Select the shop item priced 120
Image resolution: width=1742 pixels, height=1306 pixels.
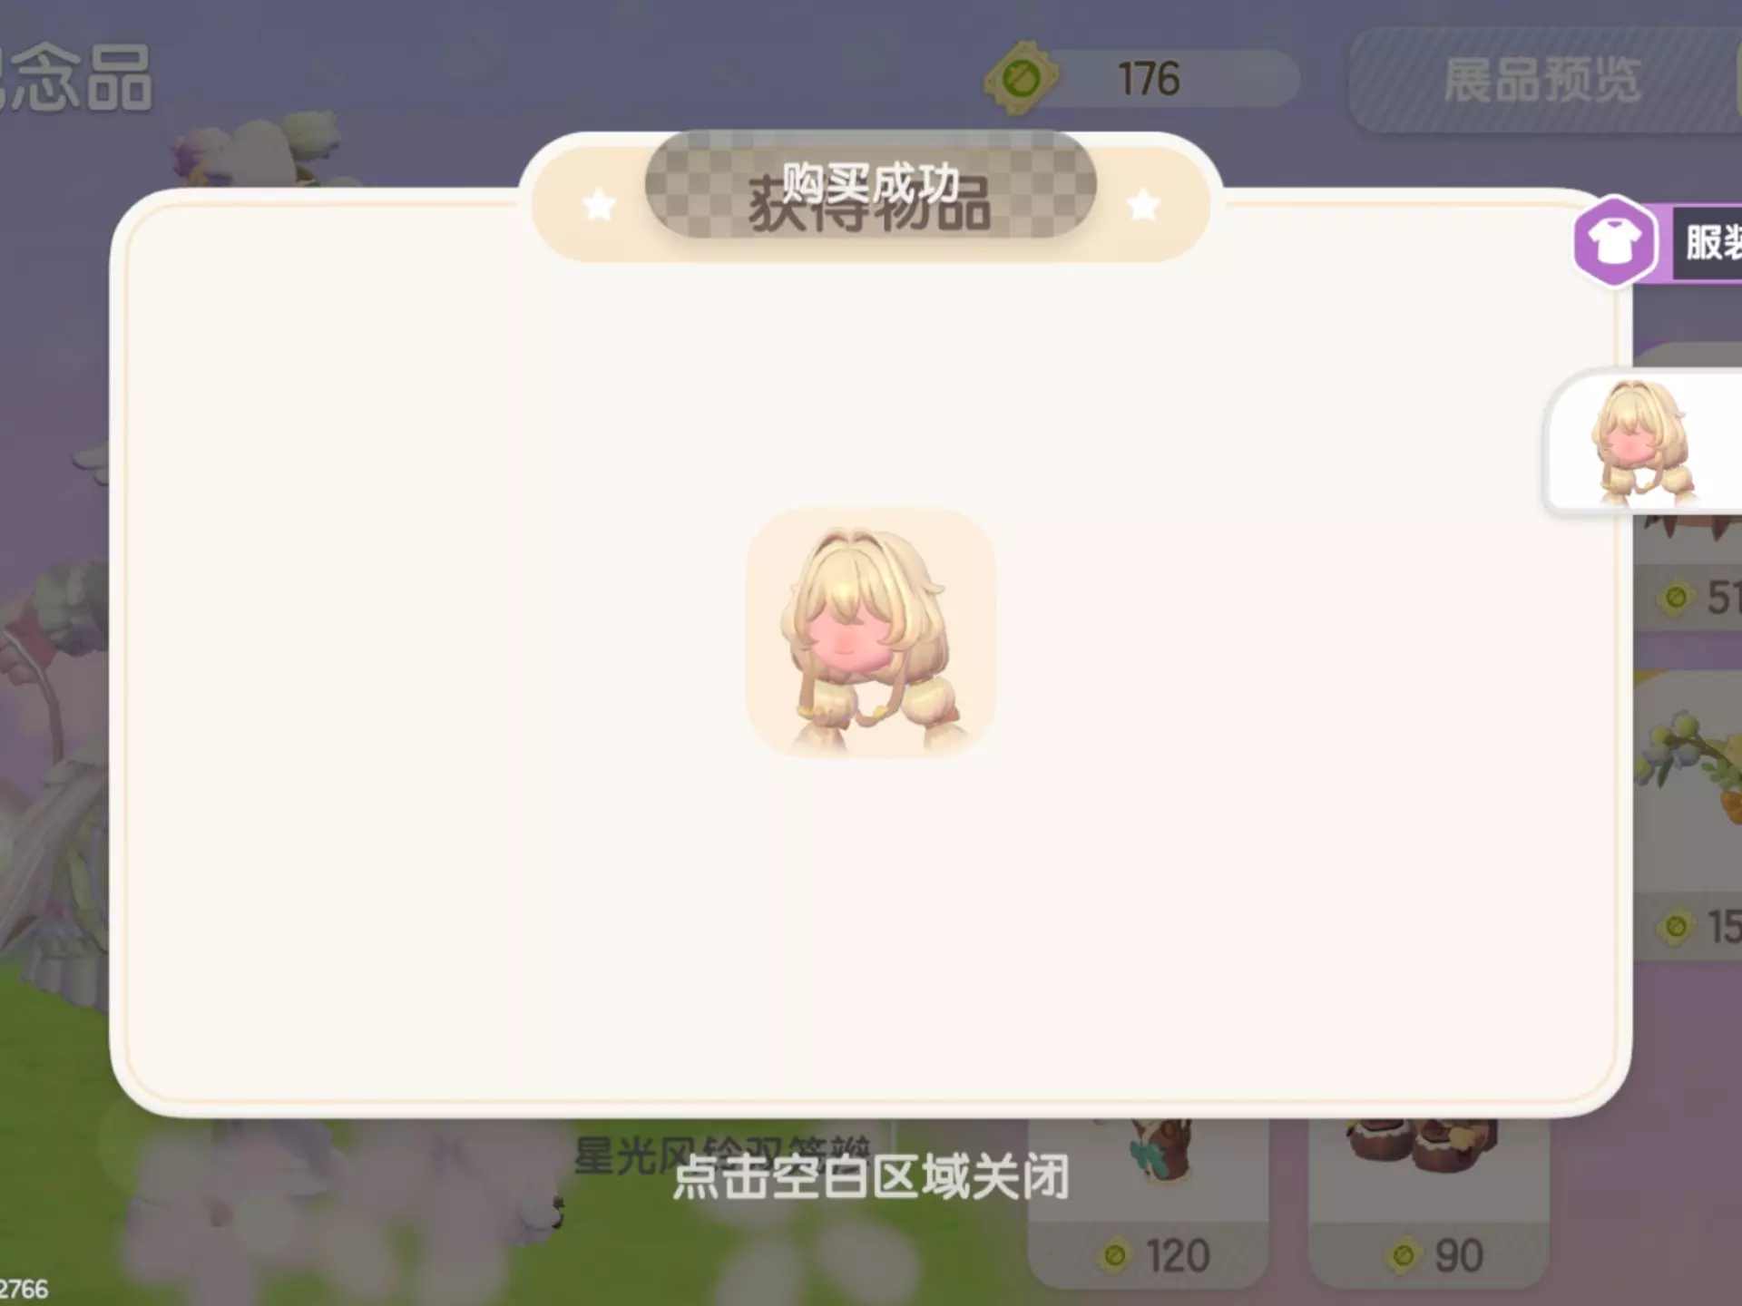click(1148, 1202)
